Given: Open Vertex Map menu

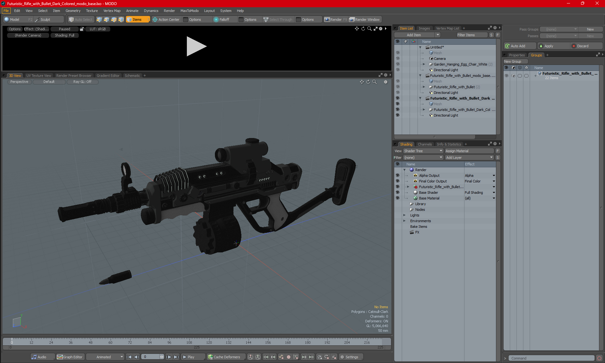Looking at the screenshot, I should point(112,11).
